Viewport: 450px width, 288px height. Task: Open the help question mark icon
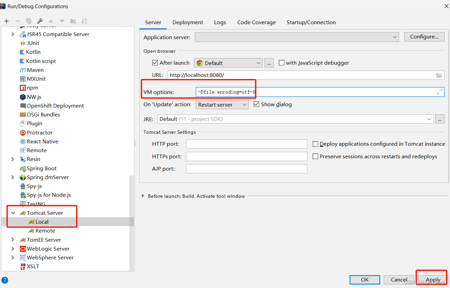pyautogui.click(x=5, y=280)
